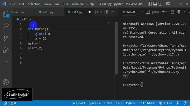Viewport: 190px width, 106px height.
Task: Open the File menu
Action: point(12,4)
